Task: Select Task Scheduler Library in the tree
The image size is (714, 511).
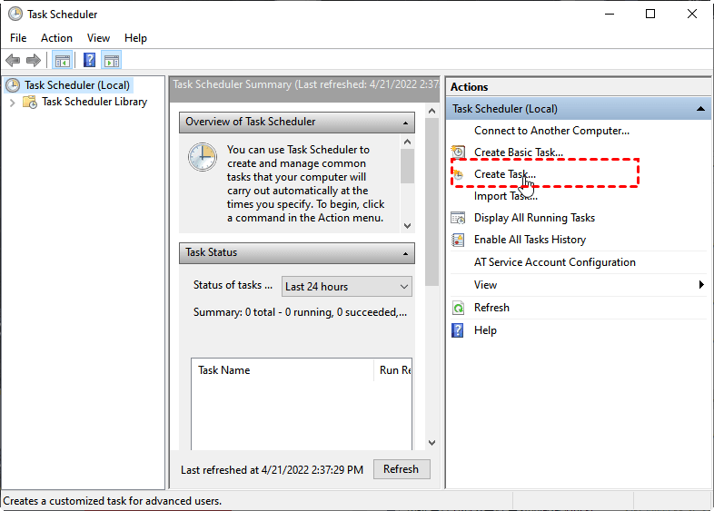Action: (x=94, y=102)
